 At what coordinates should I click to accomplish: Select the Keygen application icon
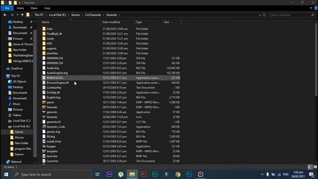click(44, 146)
